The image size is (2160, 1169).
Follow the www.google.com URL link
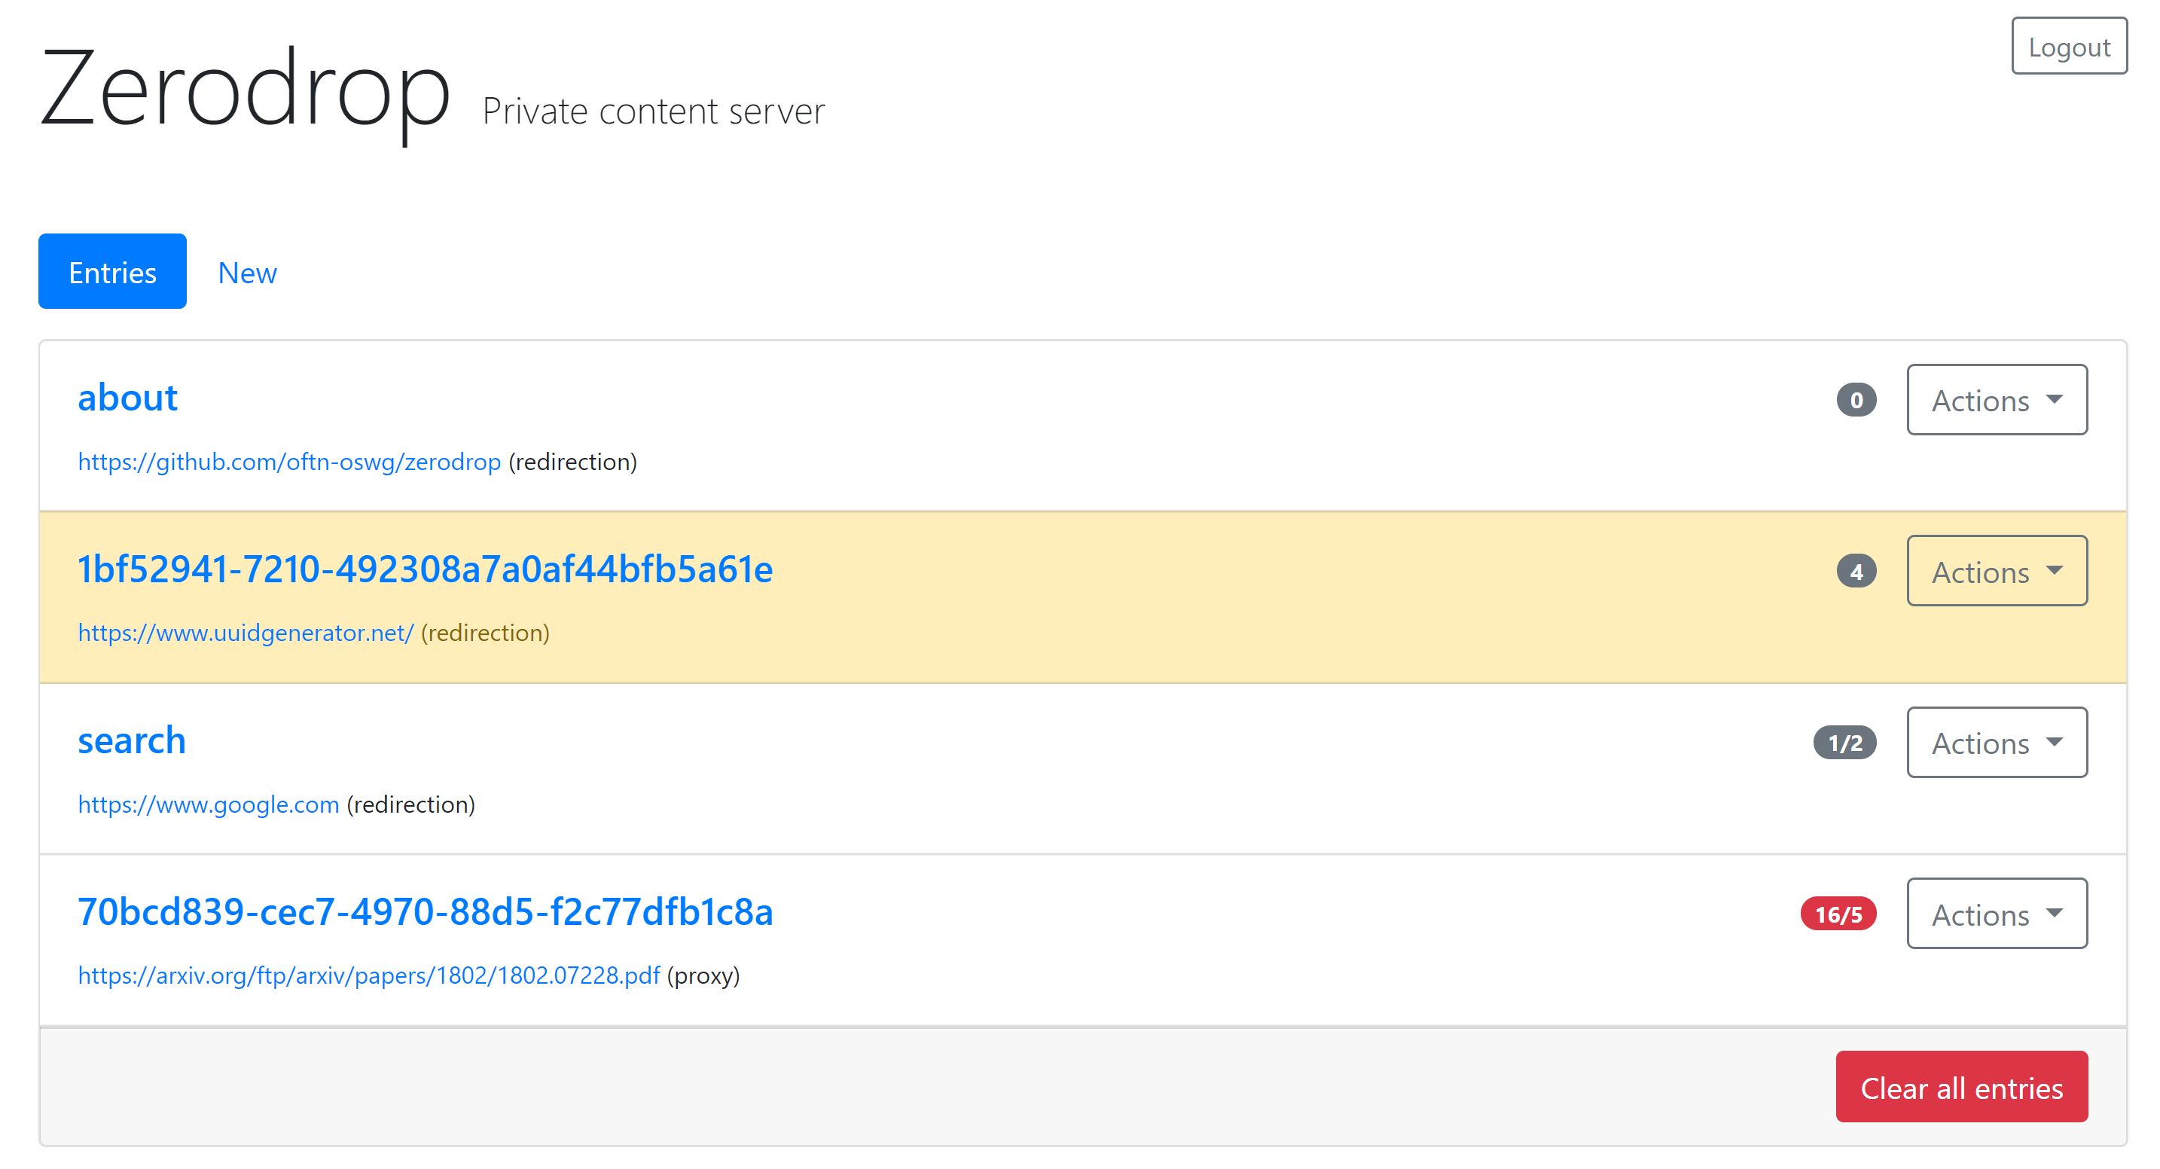[x=208, y=804]
